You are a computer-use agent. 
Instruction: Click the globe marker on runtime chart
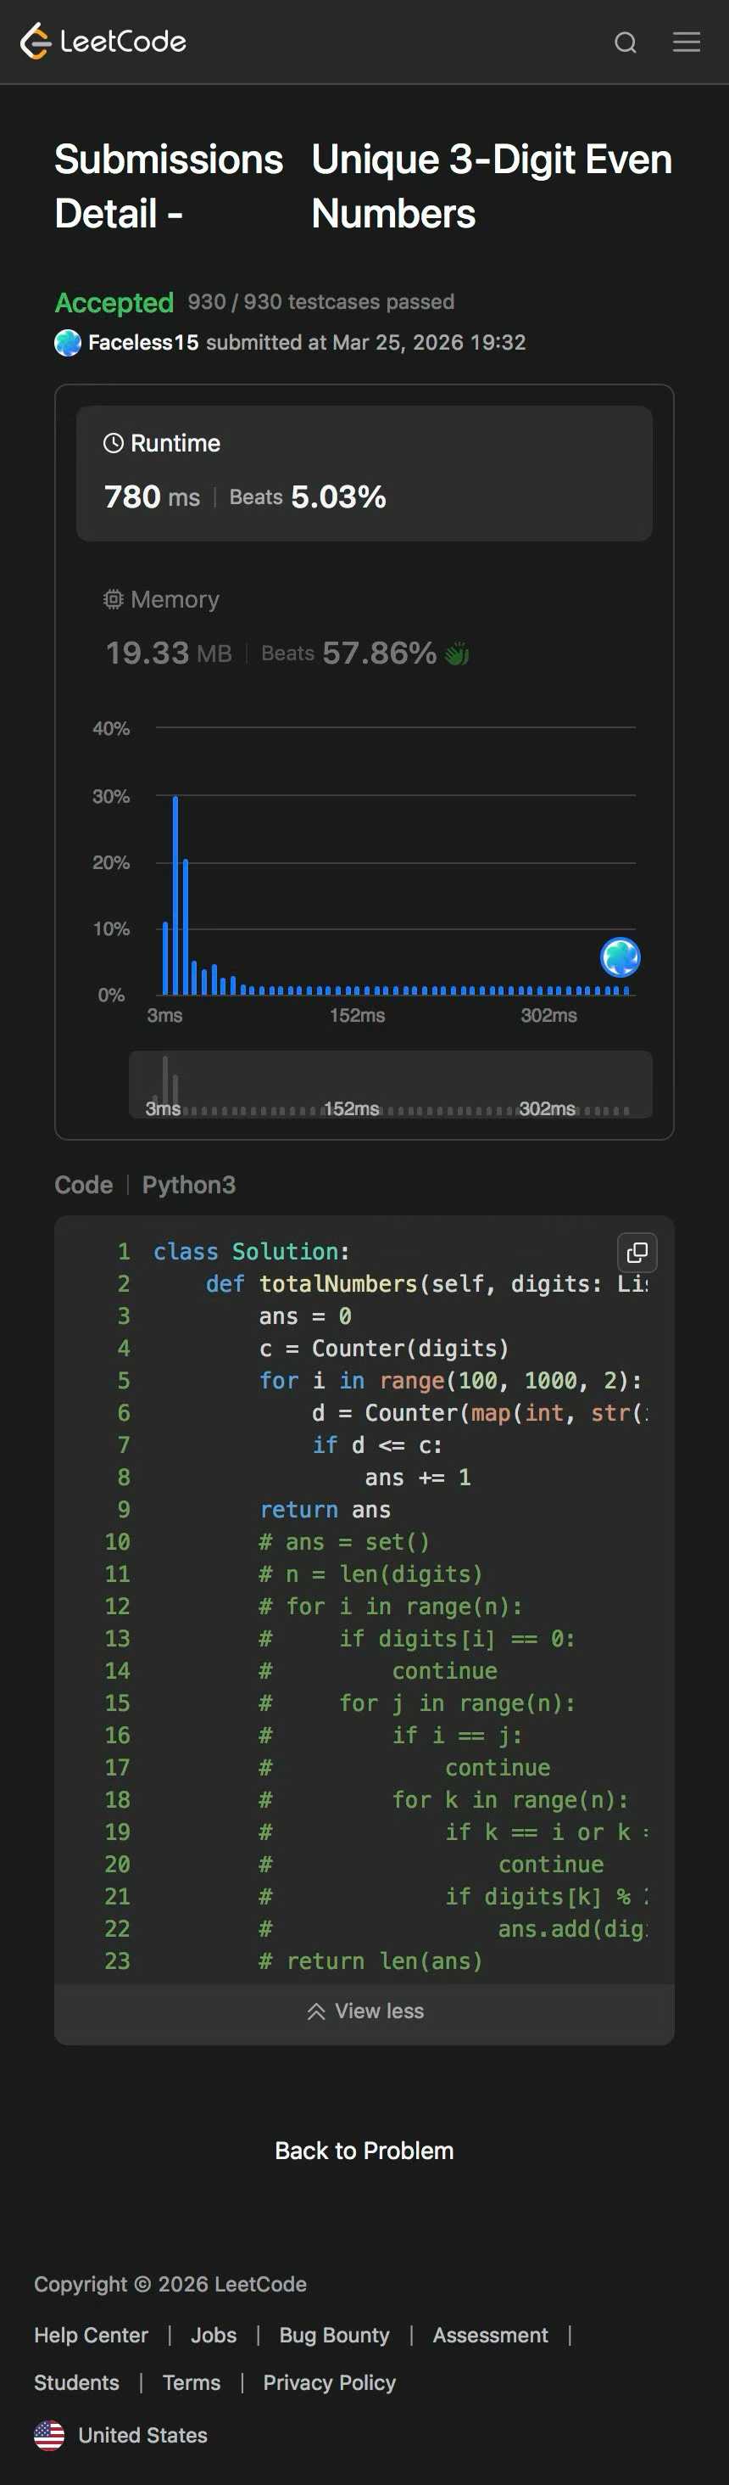pyautogui.click(x=620, y=957)
